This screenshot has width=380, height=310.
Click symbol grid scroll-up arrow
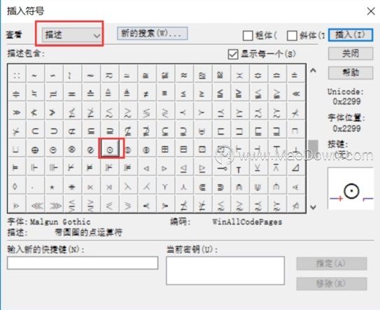(x=313, y=70)
